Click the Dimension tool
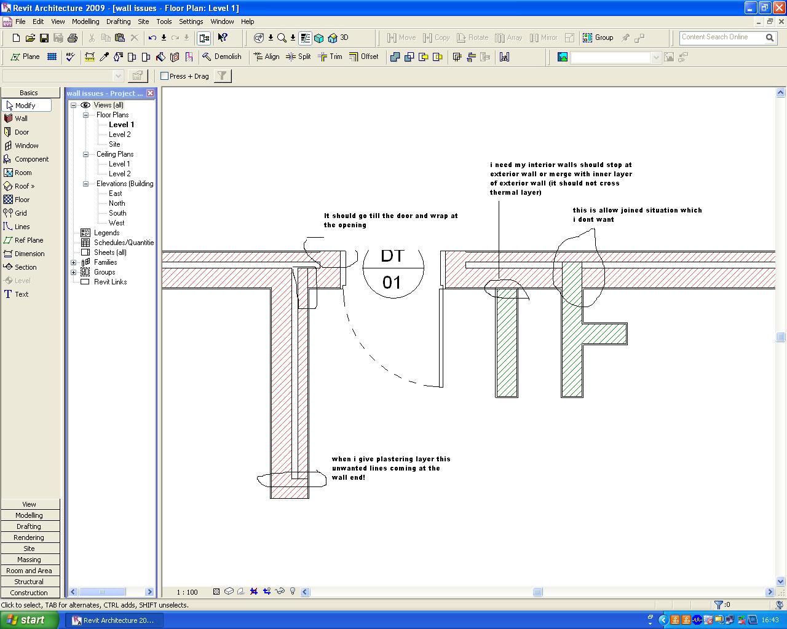This screenshot has height=629, width=787. pyautogui.click(x=29, y=254)
